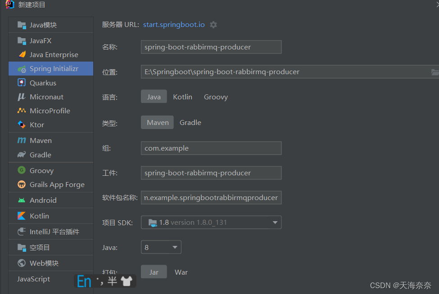Click the Gradle elephant icon
Image resolution: width=439 pixels, height=294 pixels.
coord(22,155)
